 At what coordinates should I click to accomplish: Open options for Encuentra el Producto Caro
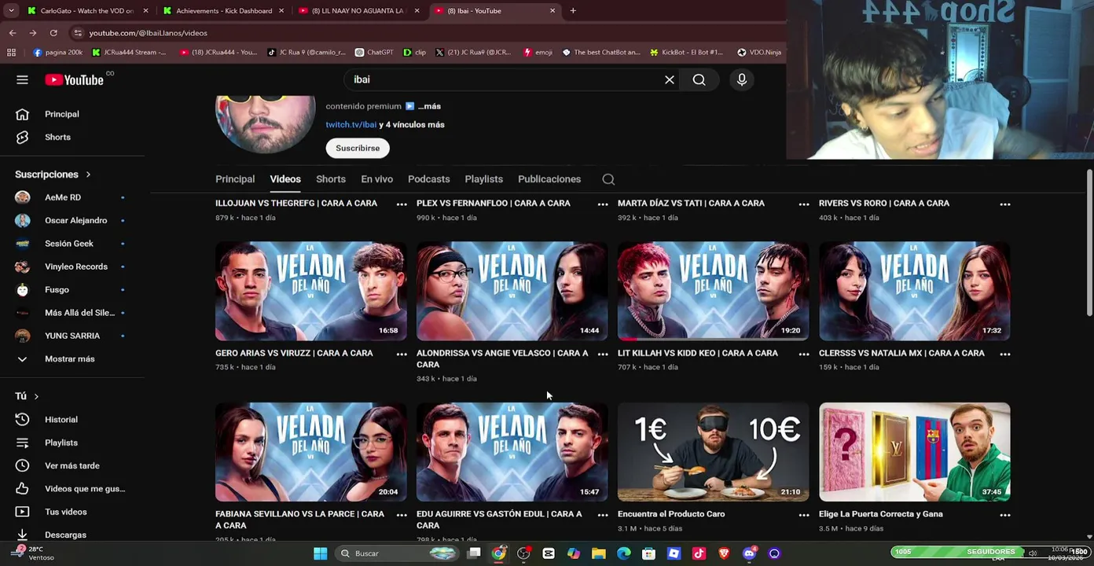coord(804,515)
